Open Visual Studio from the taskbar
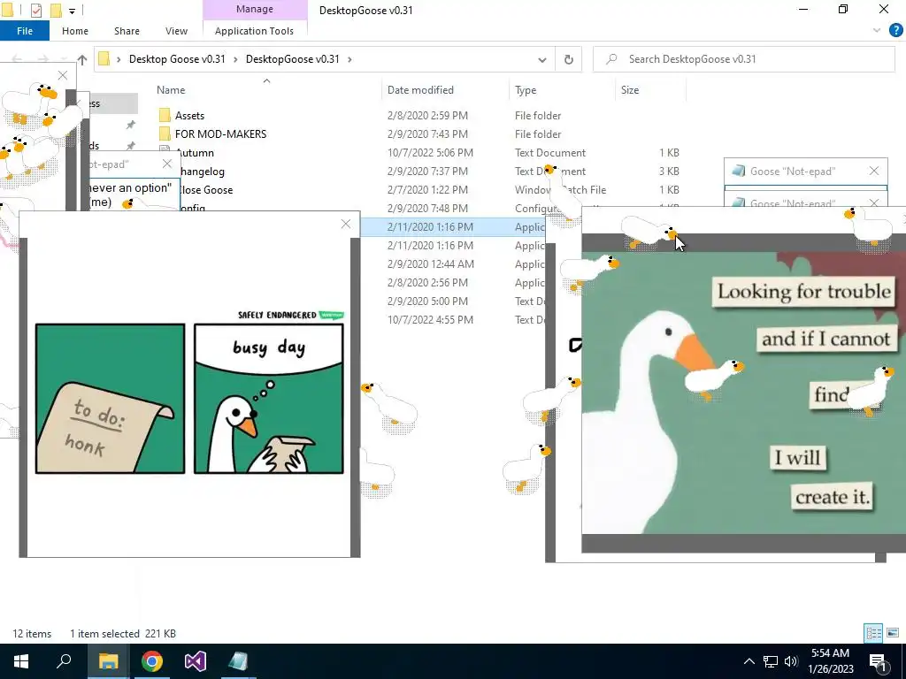Screen dimensions: 906x679 click(196, 661)
